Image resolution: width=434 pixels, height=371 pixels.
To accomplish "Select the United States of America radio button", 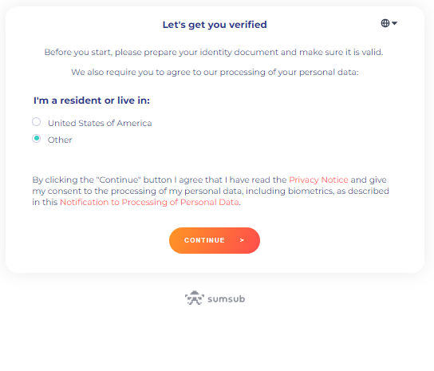I will click(36, 122).
